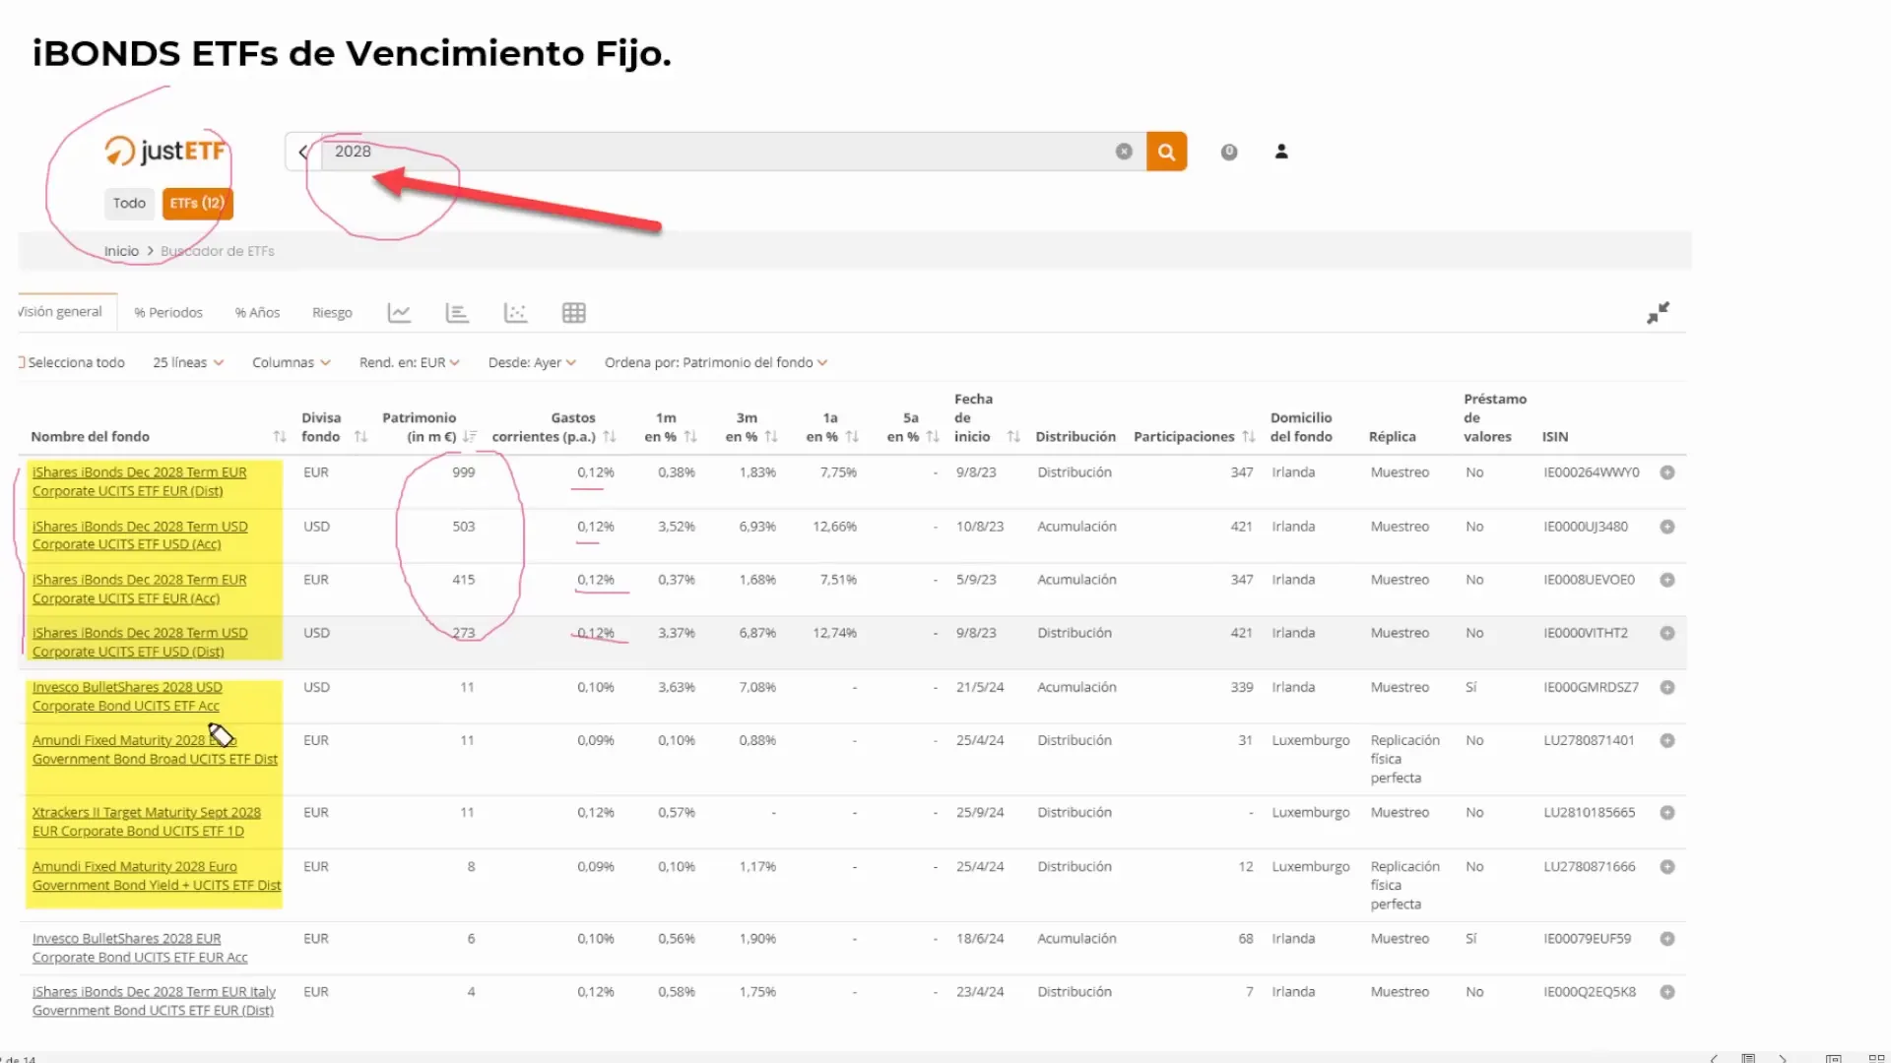The image size is (1891, 1063).
Task: Open iShares iBonds Dec 2028 EUR Corporate (Acc)
Action: click(x=140, y=589)
